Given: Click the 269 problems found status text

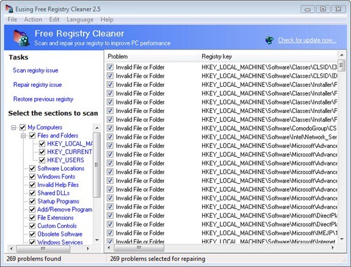Looking at the screenshot, I should [34, 258].
